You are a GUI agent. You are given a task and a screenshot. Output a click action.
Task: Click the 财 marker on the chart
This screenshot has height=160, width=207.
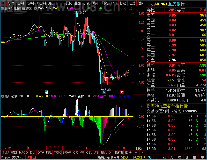pos(104,92)
